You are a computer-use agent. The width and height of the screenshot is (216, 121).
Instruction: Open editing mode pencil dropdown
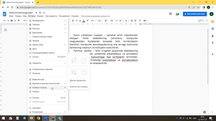[x=201, y=21]
